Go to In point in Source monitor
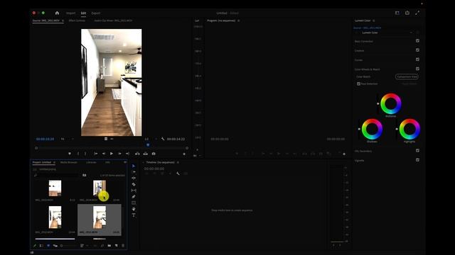The height and width of the screenshot is (255, 455). (x=95, y=154)
